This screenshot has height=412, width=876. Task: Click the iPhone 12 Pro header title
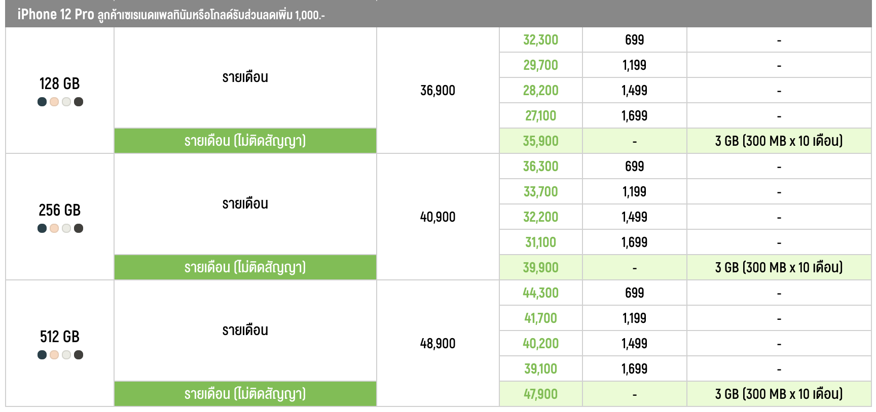pyautogui.click(x=56, y=14)
